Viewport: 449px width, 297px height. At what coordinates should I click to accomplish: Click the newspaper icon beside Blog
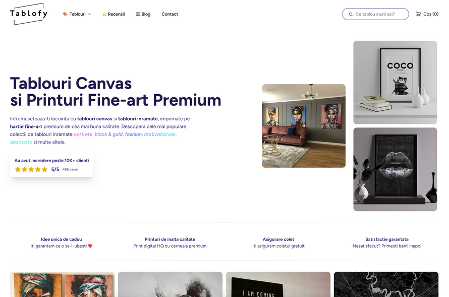[x=138, y=14]
